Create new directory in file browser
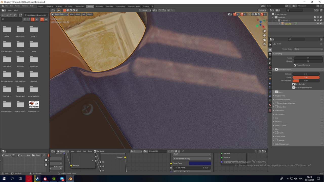 [21, 15]
